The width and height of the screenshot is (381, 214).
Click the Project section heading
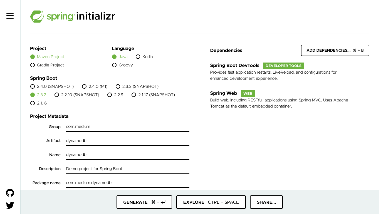pyautogui.click(x=38, y=48)
